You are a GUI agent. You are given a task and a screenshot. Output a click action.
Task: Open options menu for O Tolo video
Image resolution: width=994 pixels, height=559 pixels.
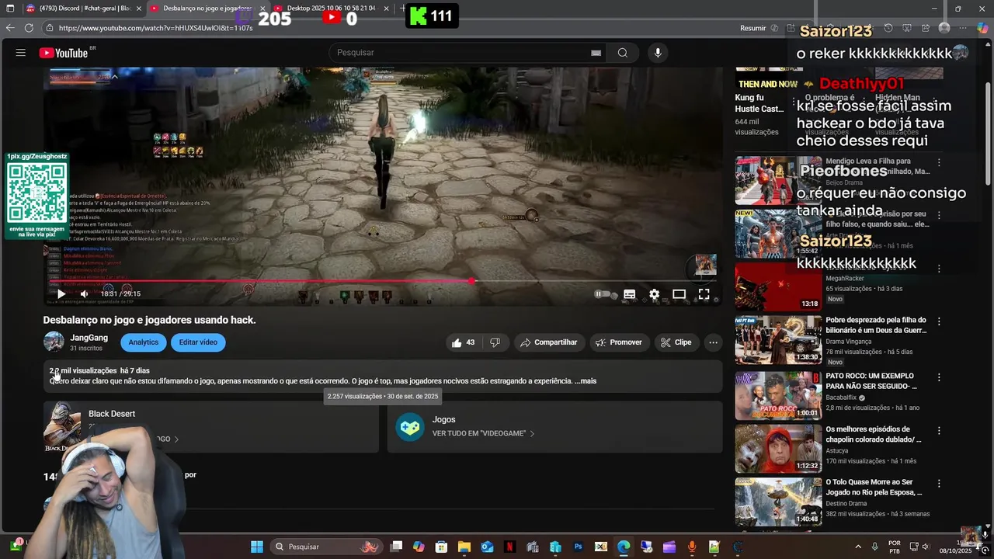(x=939, y=484)
